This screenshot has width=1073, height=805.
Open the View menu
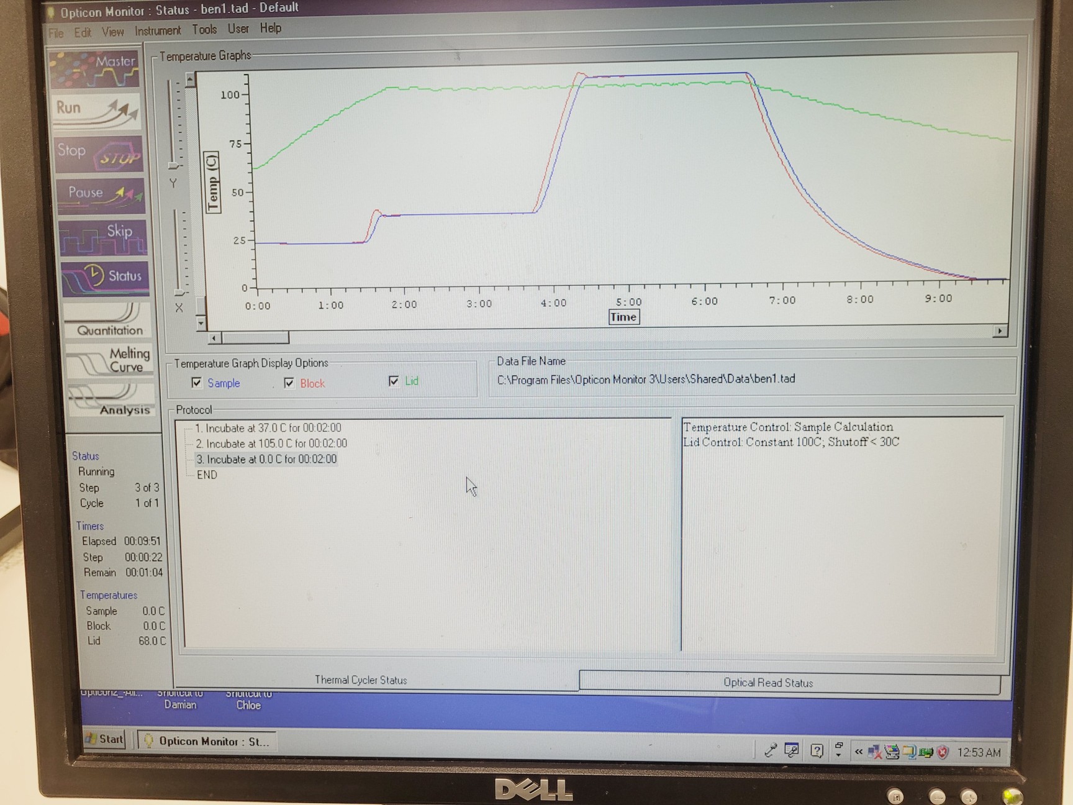pyautogui.click(x=112, y=32)
